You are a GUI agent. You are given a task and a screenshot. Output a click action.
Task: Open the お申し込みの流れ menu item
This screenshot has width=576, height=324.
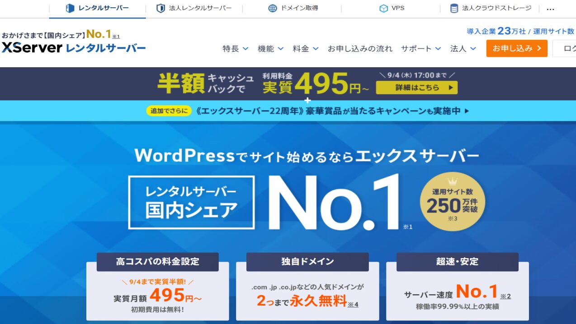360,49
